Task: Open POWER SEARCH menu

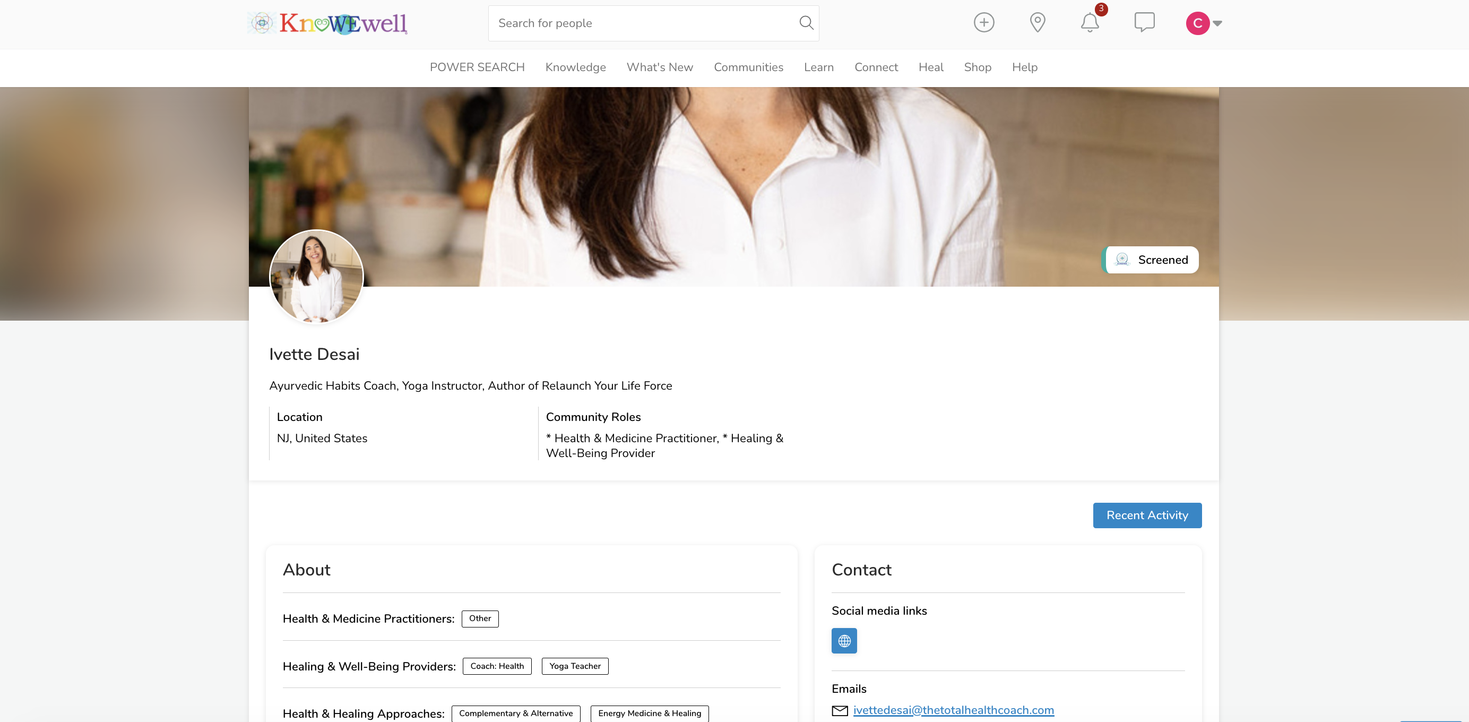Action: (x=477, y=67)
